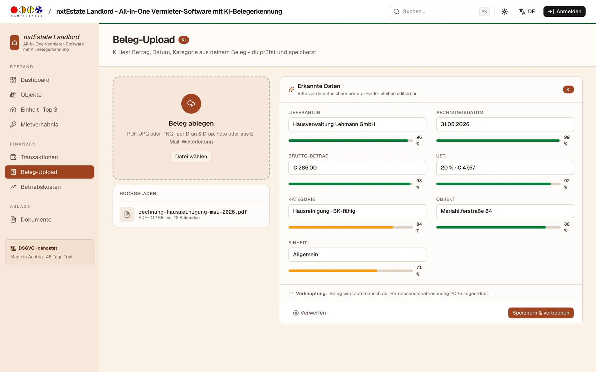The image size is (596, 372).
Task: Click the 96% confidence bar under Lieferant:in
Action: (351, 141)
